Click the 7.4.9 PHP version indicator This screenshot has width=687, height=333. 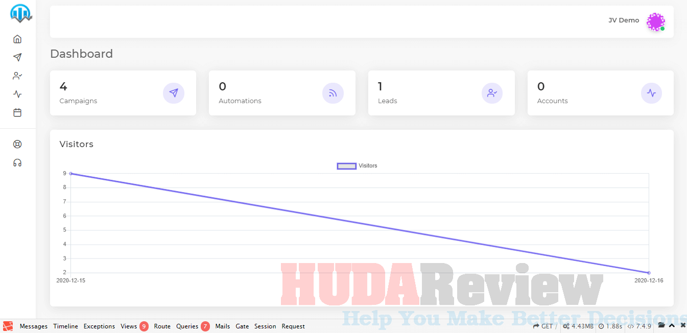[639, 326]
